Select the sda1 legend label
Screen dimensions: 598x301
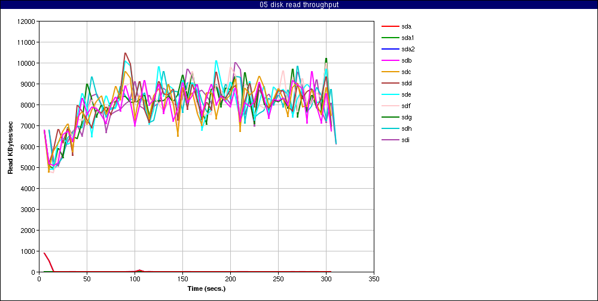408,38
